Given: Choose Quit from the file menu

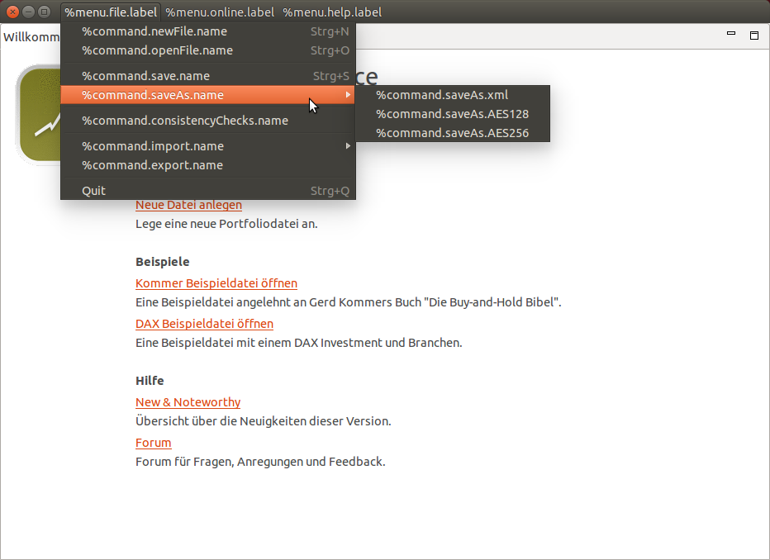Looking at the screenshot, I should (94, 191).
